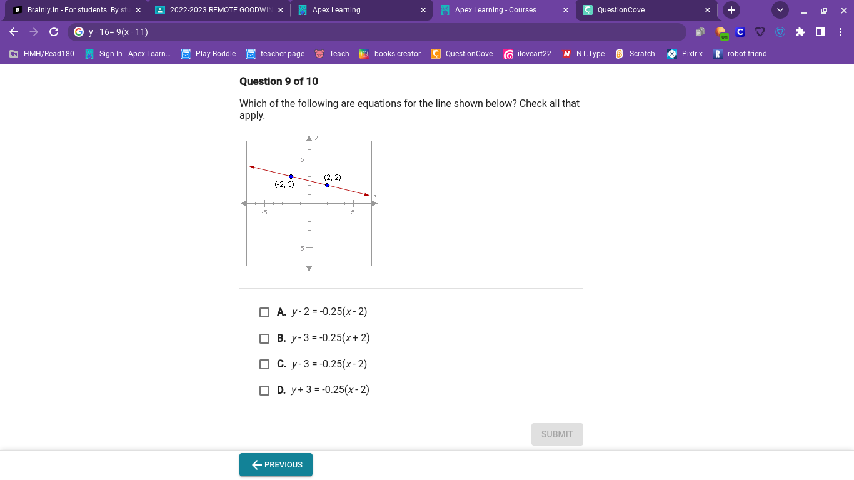Go back using the browser back arrow
This screenshot has width=854, height=480.
click(x=14, y=32)
